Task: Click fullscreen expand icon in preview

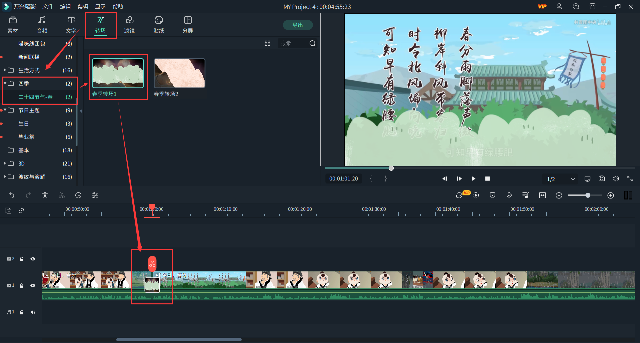Action: tap(630, 179)
